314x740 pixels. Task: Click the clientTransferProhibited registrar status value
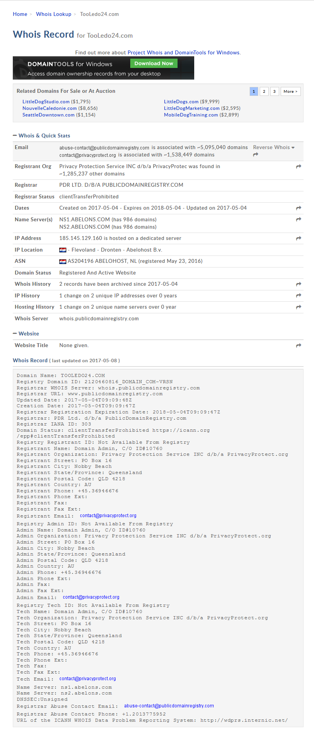(89, 197)
